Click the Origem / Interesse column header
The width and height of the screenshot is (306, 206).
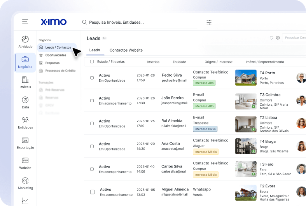[219, 62]
